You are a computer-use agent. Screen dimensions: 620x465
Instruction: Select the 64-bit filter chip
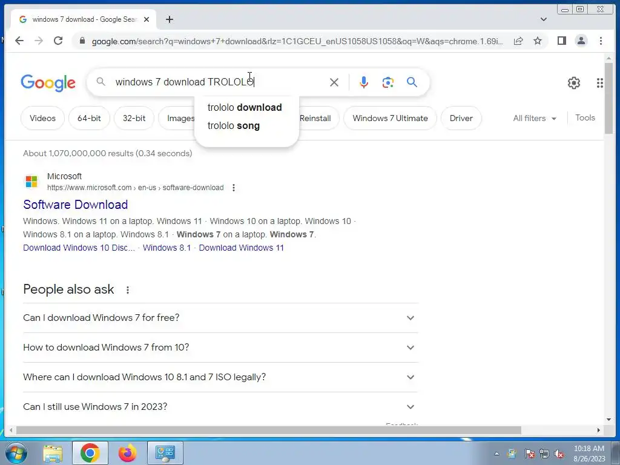pyautogui.click(x=89, y=118)
